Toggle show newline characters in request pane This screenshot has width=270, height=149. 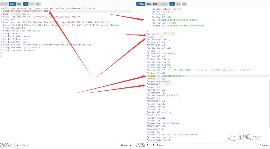point(32,4)
